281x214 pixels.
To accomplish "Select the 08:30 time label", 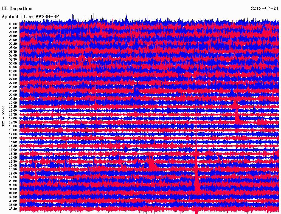I will click(x=13, y=91).
